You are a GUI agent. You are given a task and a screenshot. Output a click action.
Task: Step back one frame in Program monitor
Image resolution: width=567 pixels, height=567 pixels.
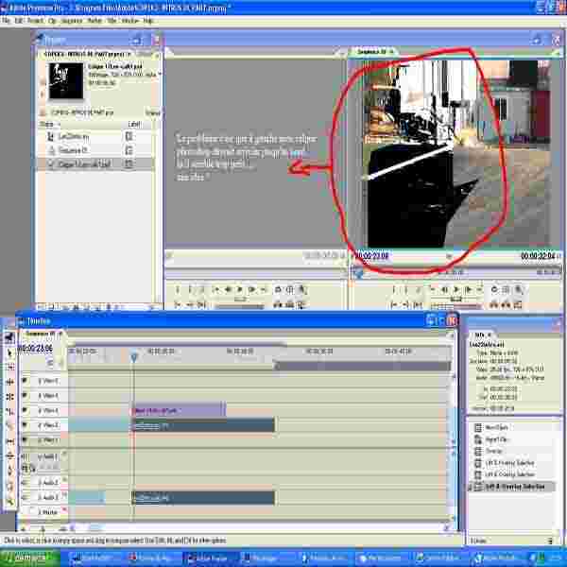[444, 289]
